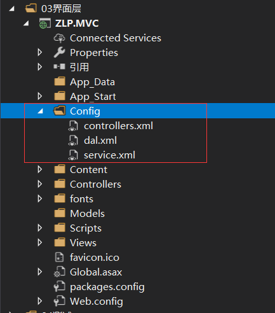Select favicon.ico file name
The image size is (275, 313).
coord(95,257)
